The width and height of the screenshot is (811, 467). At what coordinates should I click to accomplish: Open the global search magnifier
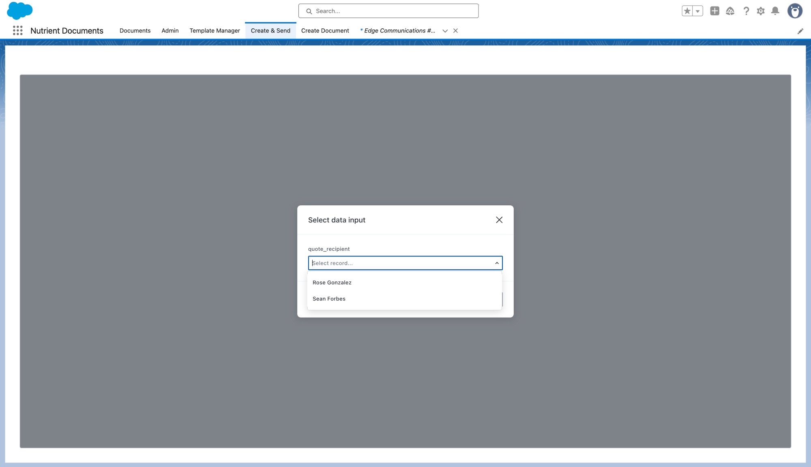pyautogui.click(x=309, y=11)
